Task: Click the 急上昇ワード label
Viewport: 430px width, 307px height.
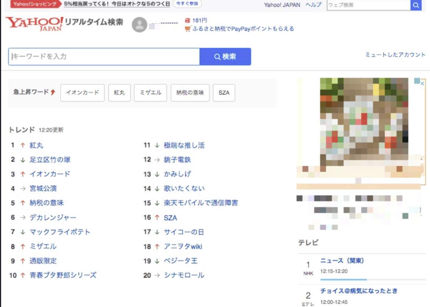Action: 31,92
